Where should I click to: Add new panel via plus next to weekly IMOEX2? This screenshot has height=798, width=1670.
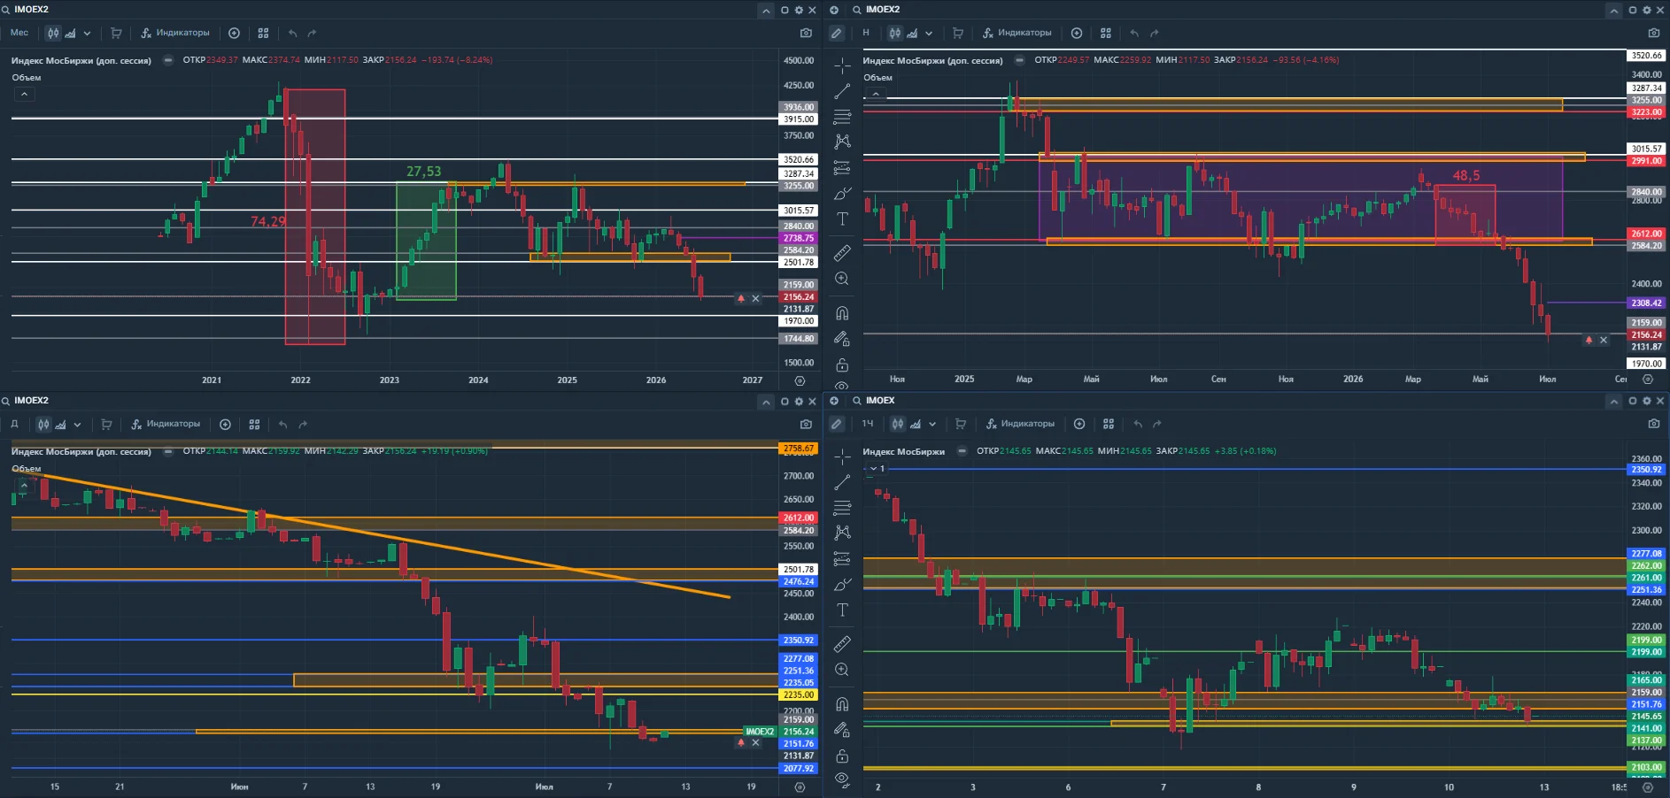click(x=833, y=10)
